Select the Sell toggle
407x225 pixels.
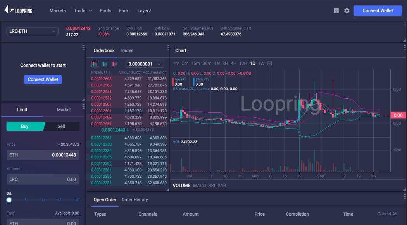point(62,126)
